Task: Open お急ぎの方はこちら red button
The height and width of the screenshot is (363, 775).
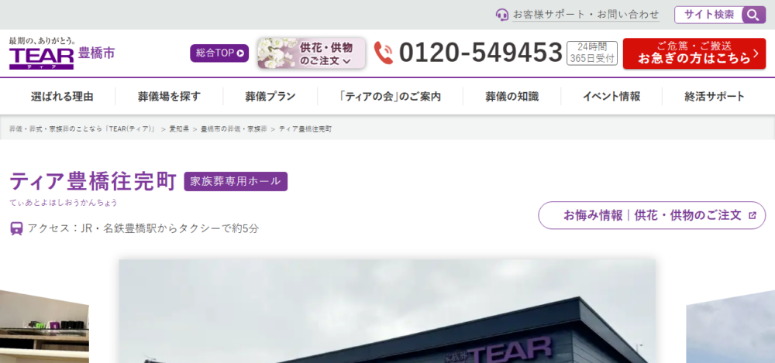Action: pyautogui.click(x=694, y=53)
